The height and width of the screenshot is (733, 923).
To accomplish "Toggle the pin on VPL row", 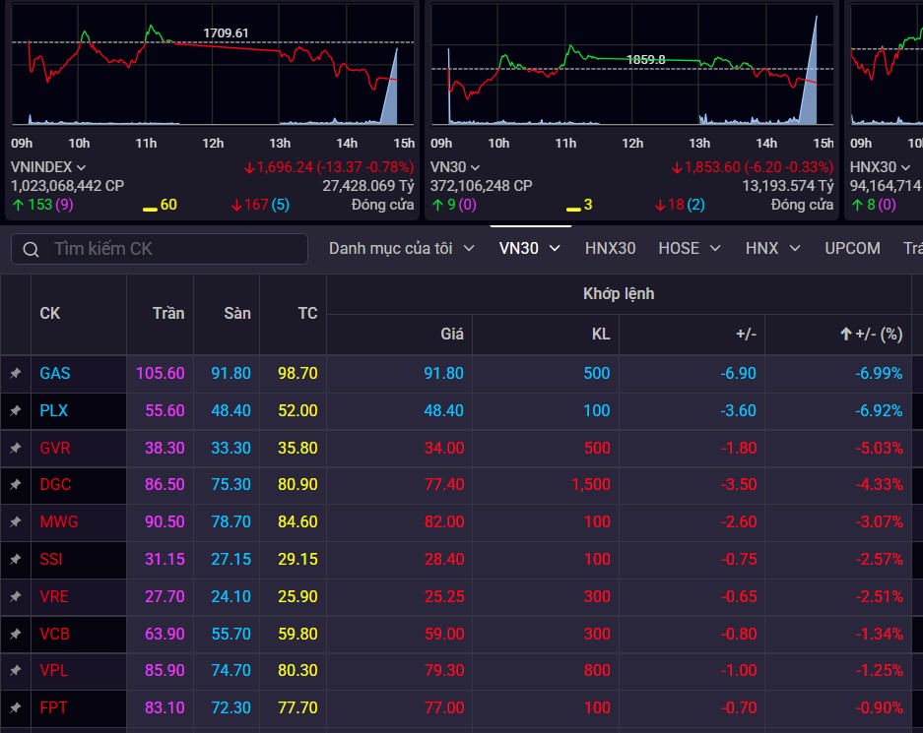I will pyautogui.click(x=15, y=670).
